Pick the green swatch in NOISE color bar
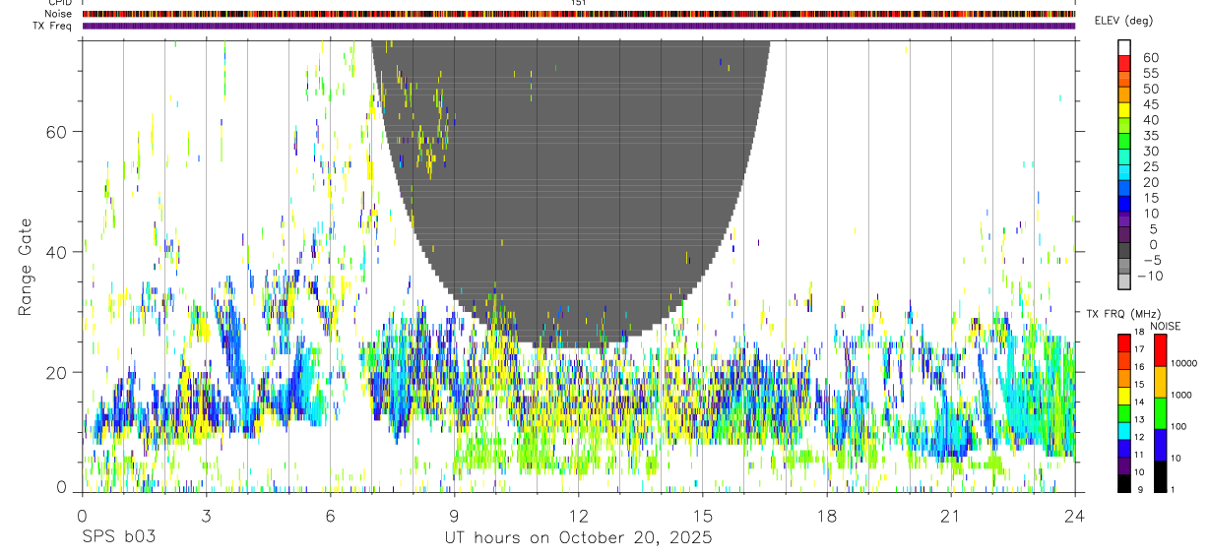 coord(1161,412)
